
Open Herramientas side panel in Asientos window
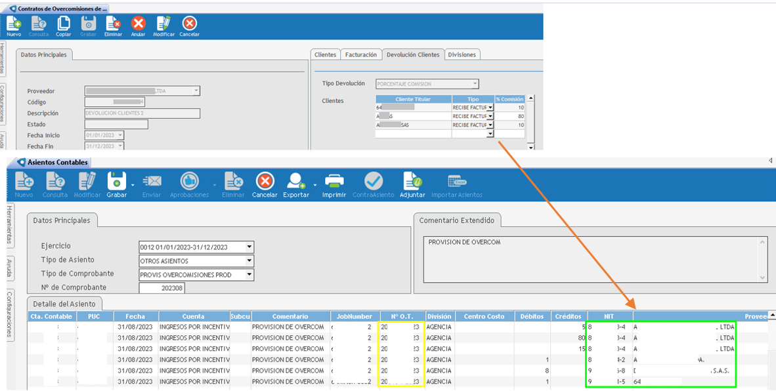pyautogui.click(x=10, y=225)
